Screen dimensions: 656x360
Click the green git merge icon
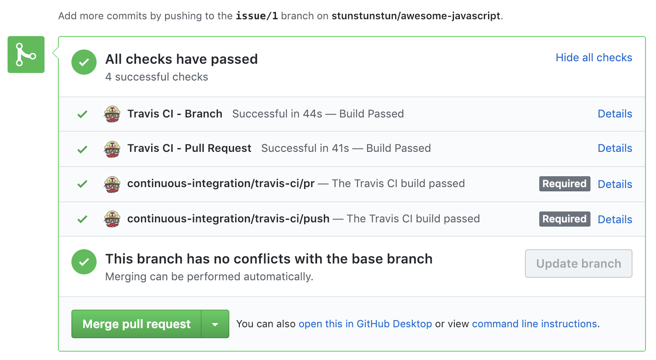click(26, 55)
